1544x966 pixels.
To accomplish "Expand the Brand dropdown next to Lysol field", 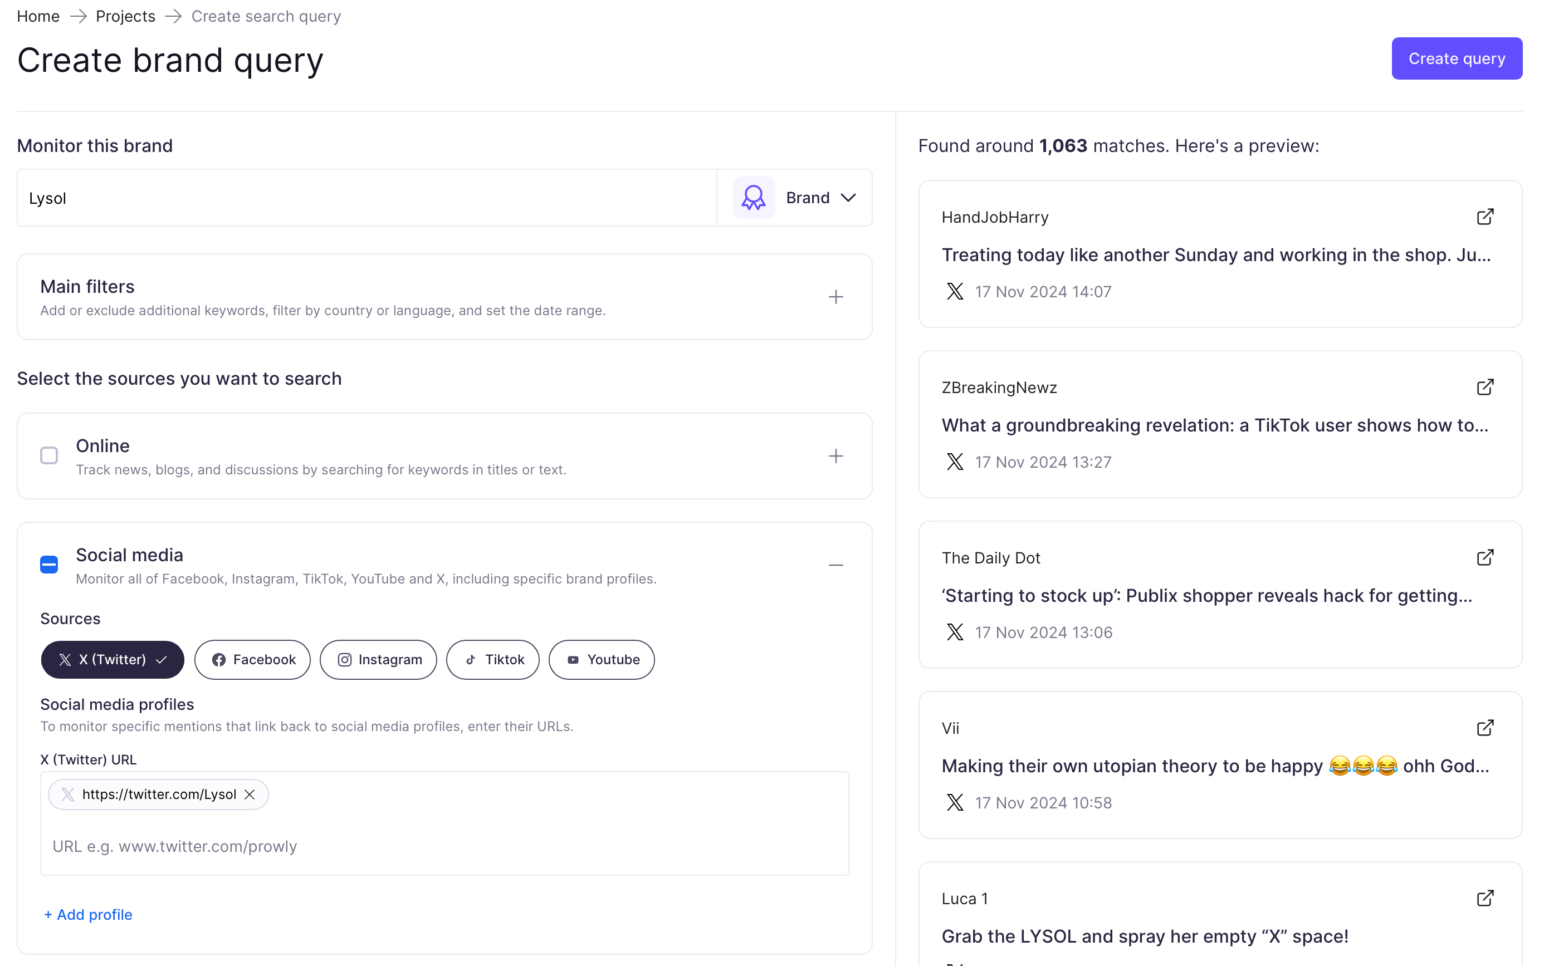I will pos(818,198).
